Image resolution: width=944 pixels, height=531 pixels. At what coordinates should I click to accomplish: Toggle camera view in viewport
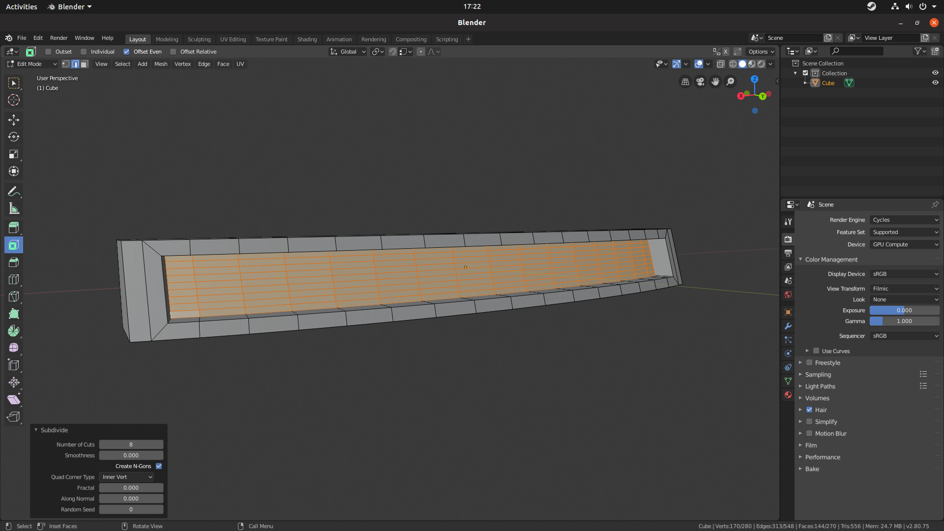click(x=700, y=82)
